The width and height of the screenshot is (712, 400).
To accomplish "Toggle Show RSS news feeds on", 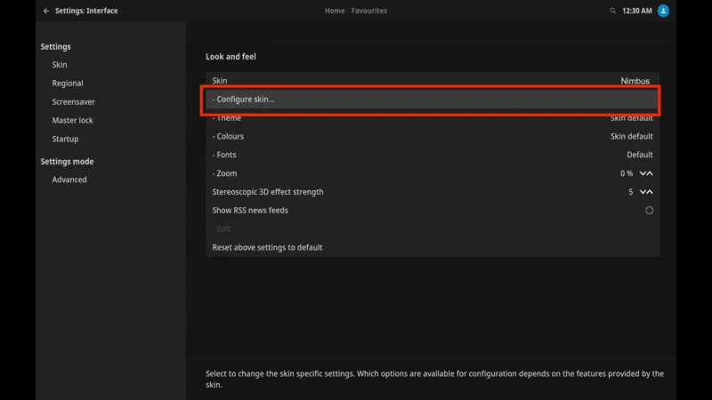I will [650, 211].
